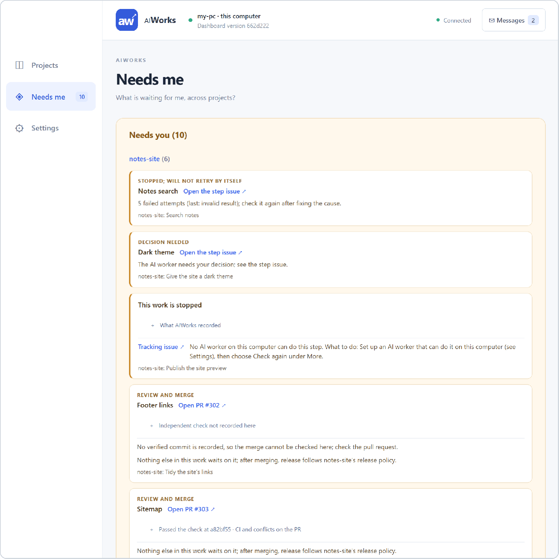The height and width of the screenshot is (559, 559).
Task: Select Needs me in the sidebar
Action: 51,97
